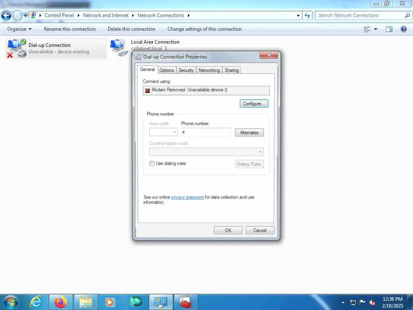Click the taskbar clock showing 12:38 PM
The width and height of the screenshot is (413, 310).
point(392,302)
